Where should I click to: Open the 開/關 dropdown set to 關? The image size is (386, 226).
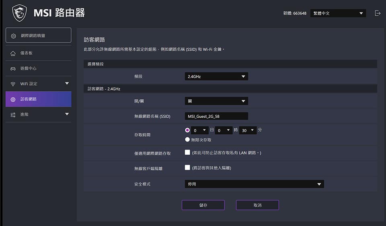216,101
